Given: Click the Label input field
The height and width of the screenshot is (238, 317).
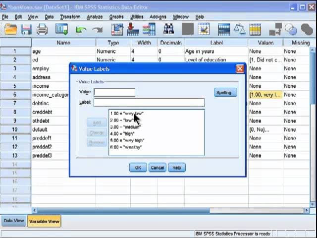Looking at the screenshot, I should pos(149,103).
